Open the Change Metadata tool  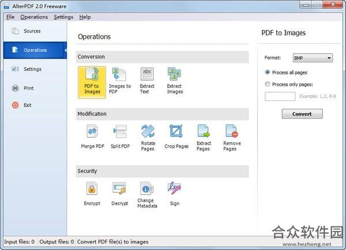(x=147, y=195)
